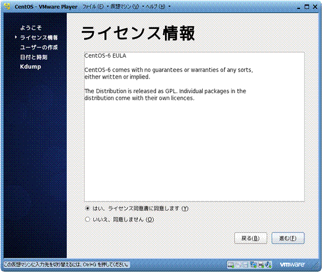Click the vmware logo in status bar

tap(292, 265)
